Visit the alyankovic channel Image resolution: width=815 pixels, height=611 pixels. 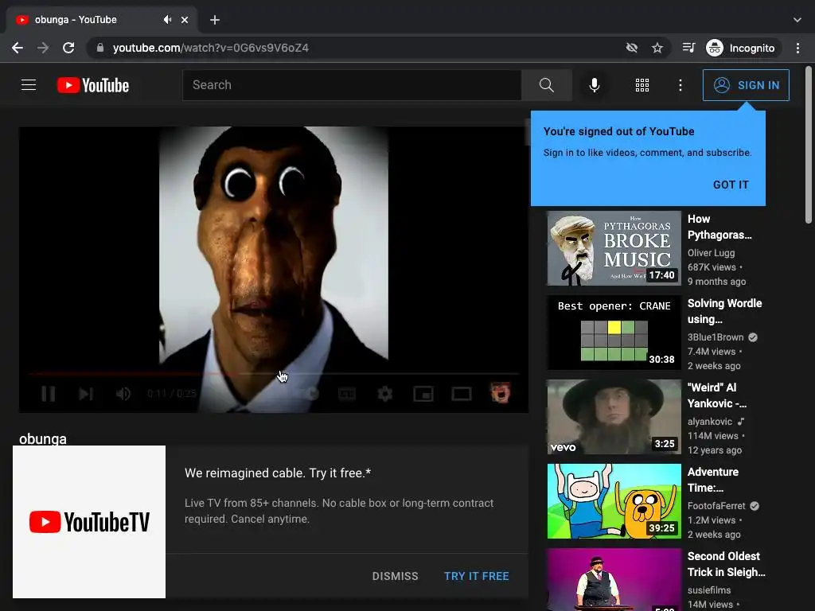click(709, 422)
